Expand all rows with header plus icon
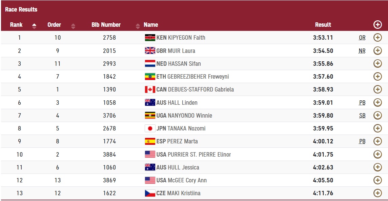The image size is (388, 201). (x=377, y=24)
